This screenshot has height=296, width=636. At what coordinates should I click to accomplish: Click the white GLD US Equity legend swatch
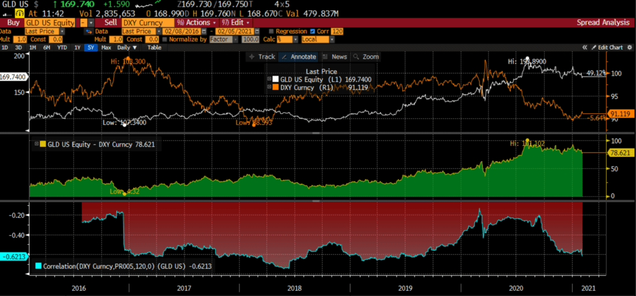coord(275,80)
